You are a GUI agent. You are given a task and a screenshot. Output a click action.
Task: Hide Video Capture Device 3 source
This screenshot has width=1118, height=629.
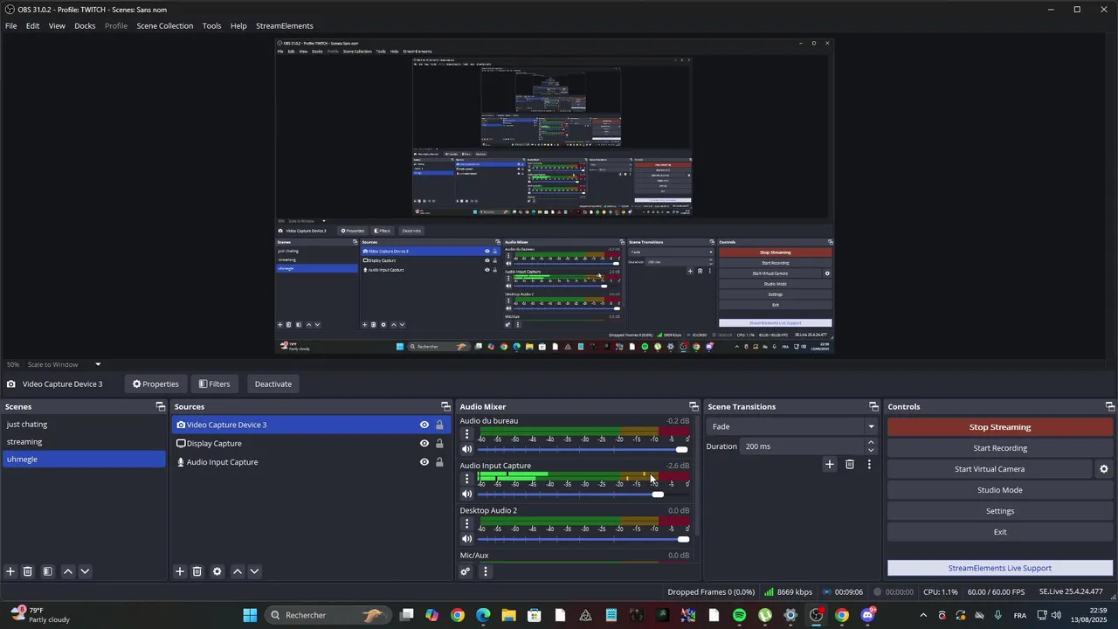424,425
